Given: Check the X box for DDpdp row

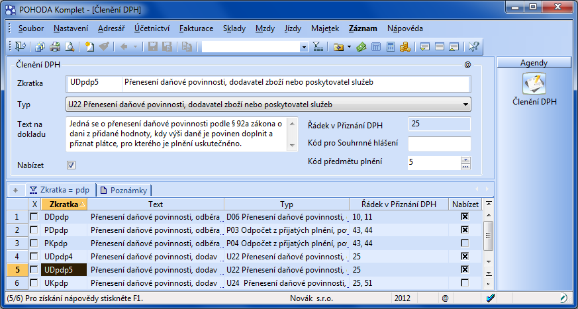Looking at the screenshot, I should pos(34,217).
